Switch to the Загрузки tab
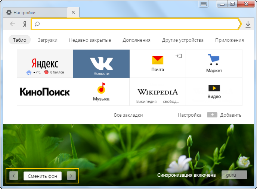Image resolution: width=257 pixels, height=189 pixels. coord(48,40)
